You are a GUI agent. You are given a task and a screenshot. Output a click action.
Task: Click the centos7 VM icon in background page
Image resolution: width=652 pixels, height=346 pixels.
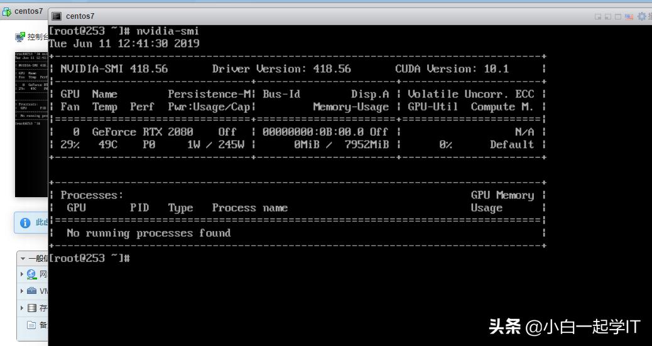(7, 12)
